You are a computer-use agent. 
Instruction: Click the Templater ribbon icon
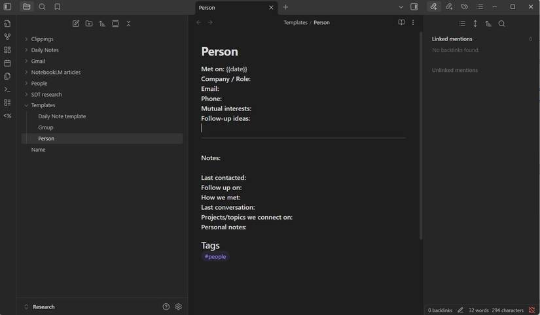pos(7,116)
